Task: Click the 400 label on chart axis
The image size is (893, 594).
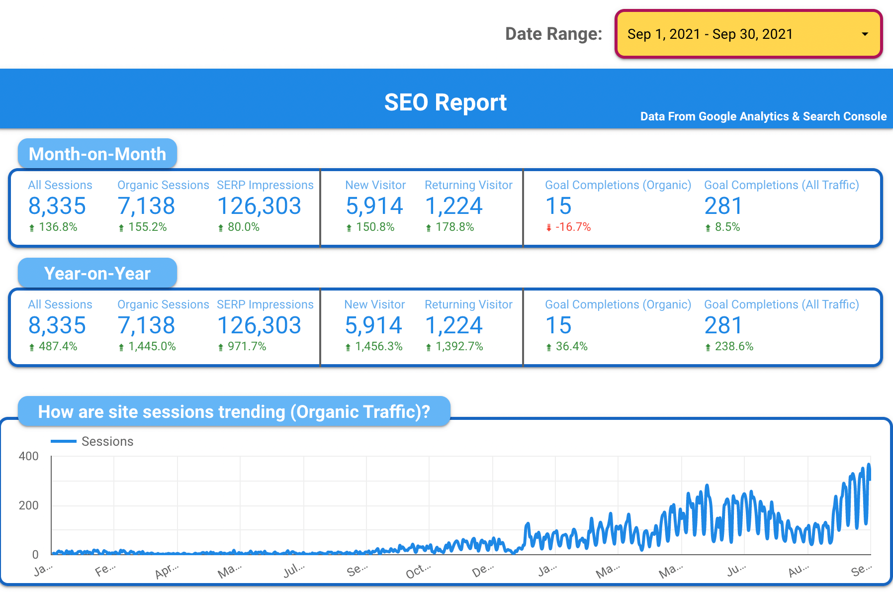Action: (28, 456)
